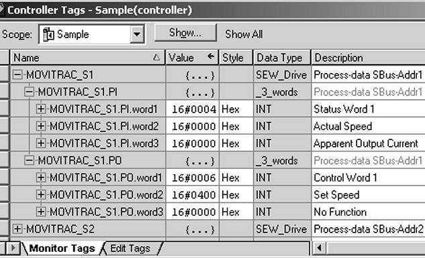Image resolution: width=425 pixels, height=258 pixels.
Task: Expand the MOVITRAC_S2 tag
Action: click(17, 229)
